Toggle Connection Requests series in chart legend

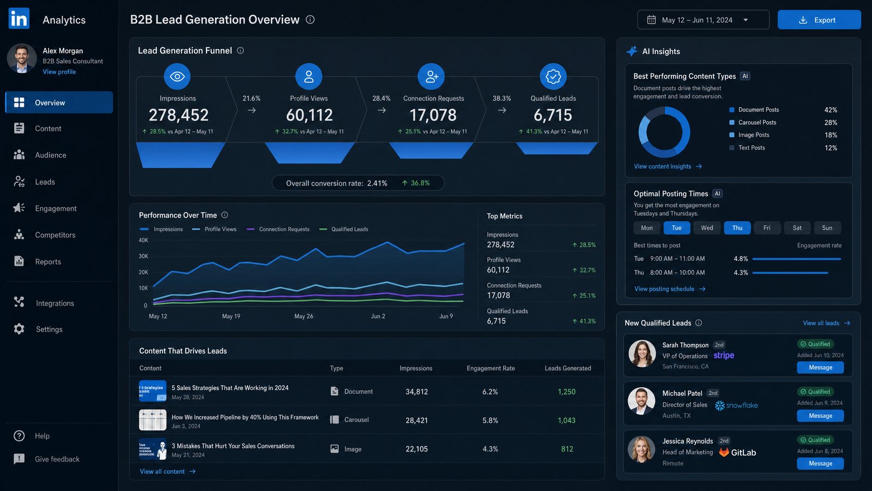click(278, 229)
